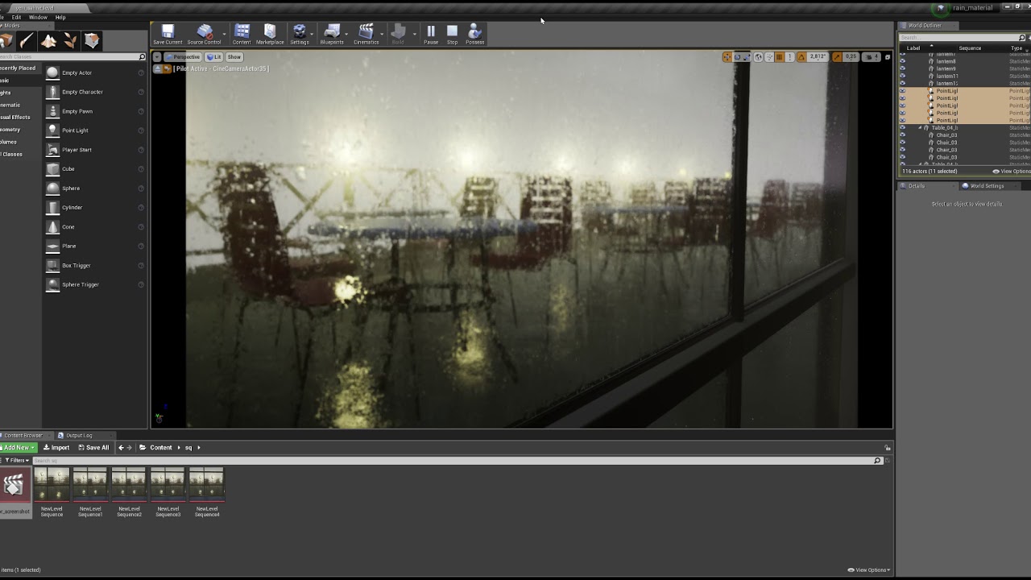The width and height of the screenshot is (1031, 580).
Task: Select the Paint mode brush icon
Action: click(x=27, y=40)
